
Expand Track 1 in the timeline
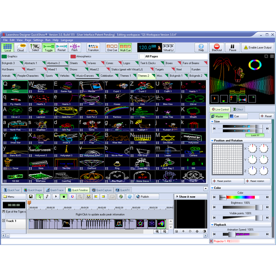tap(3, 221)
